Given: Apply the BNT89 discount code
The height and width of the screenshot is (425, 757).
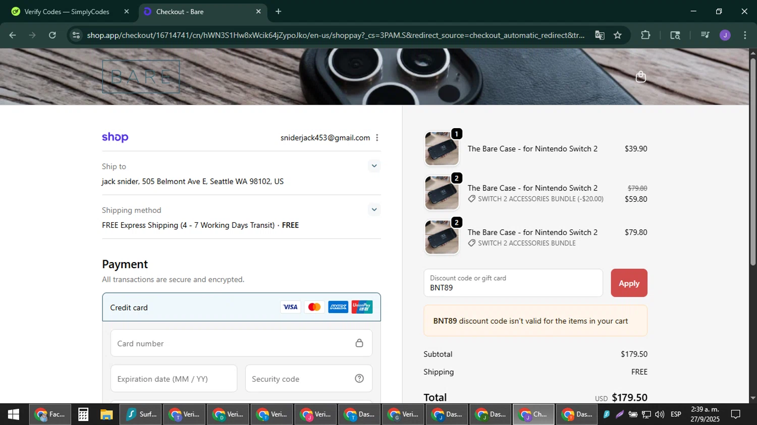Looking at the screenshot, I should (x=629, y=283).
